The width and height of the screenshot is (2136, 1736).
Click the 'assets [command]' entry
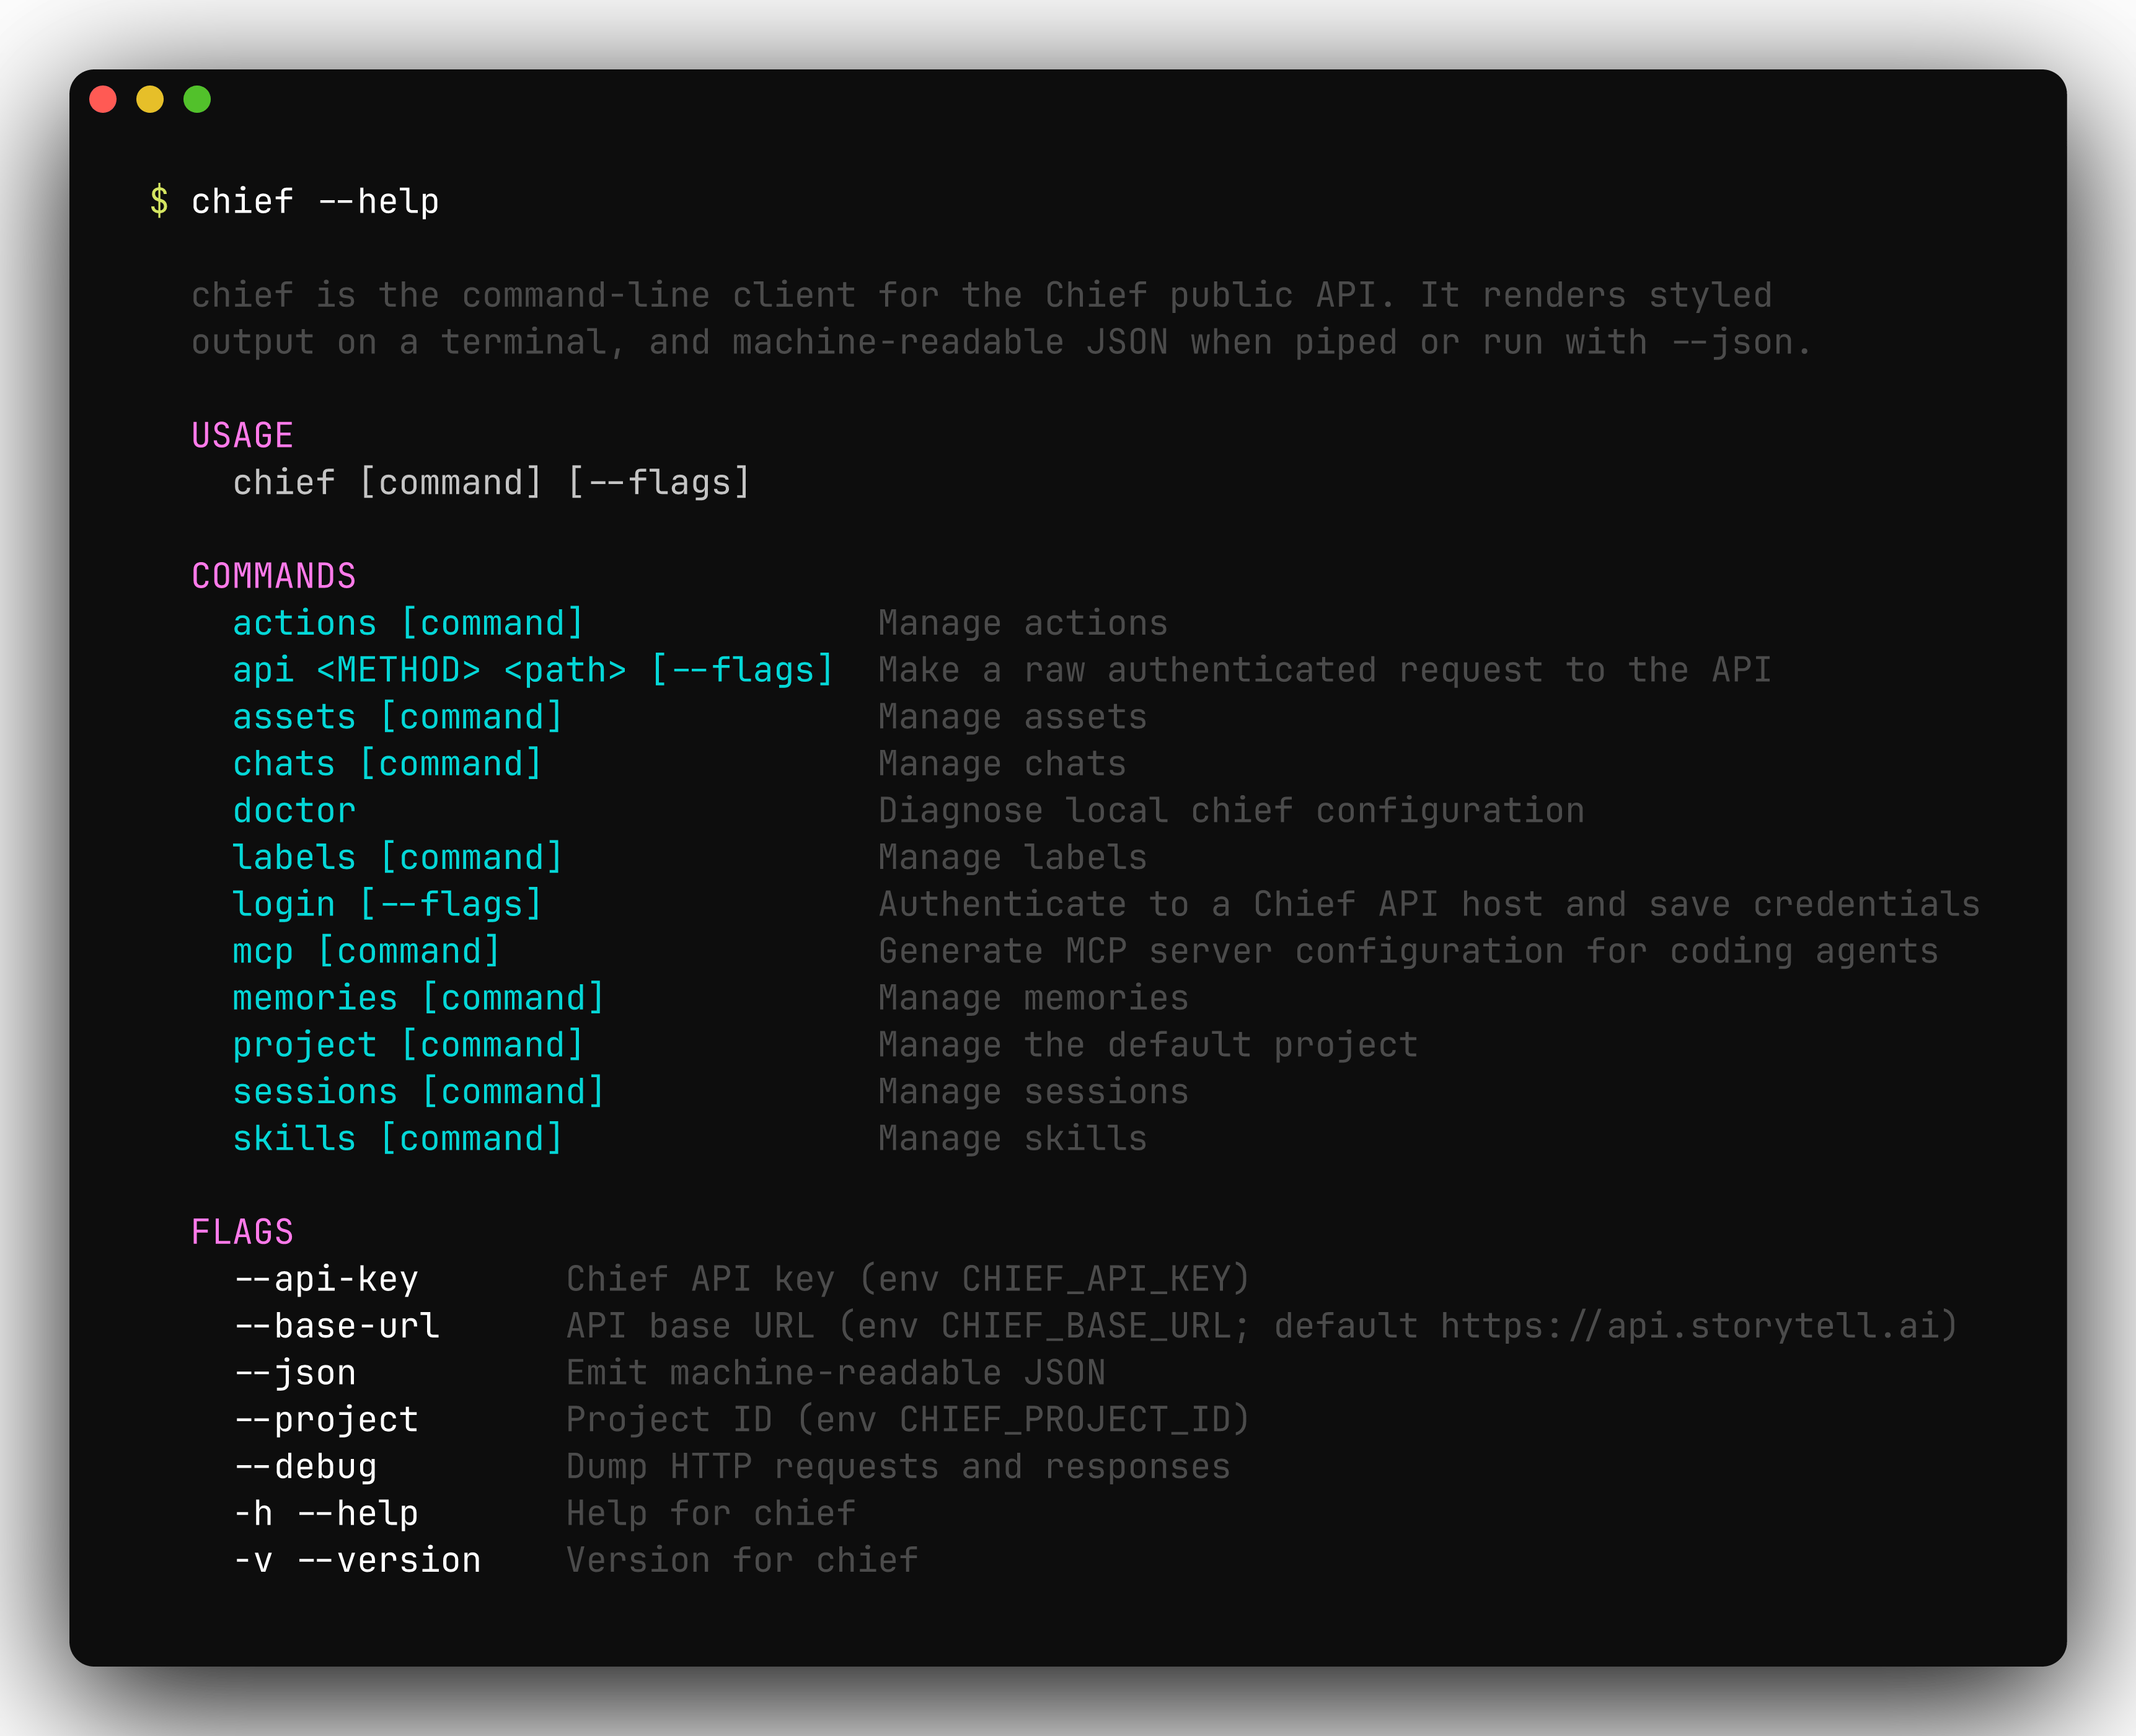(398, 717)
